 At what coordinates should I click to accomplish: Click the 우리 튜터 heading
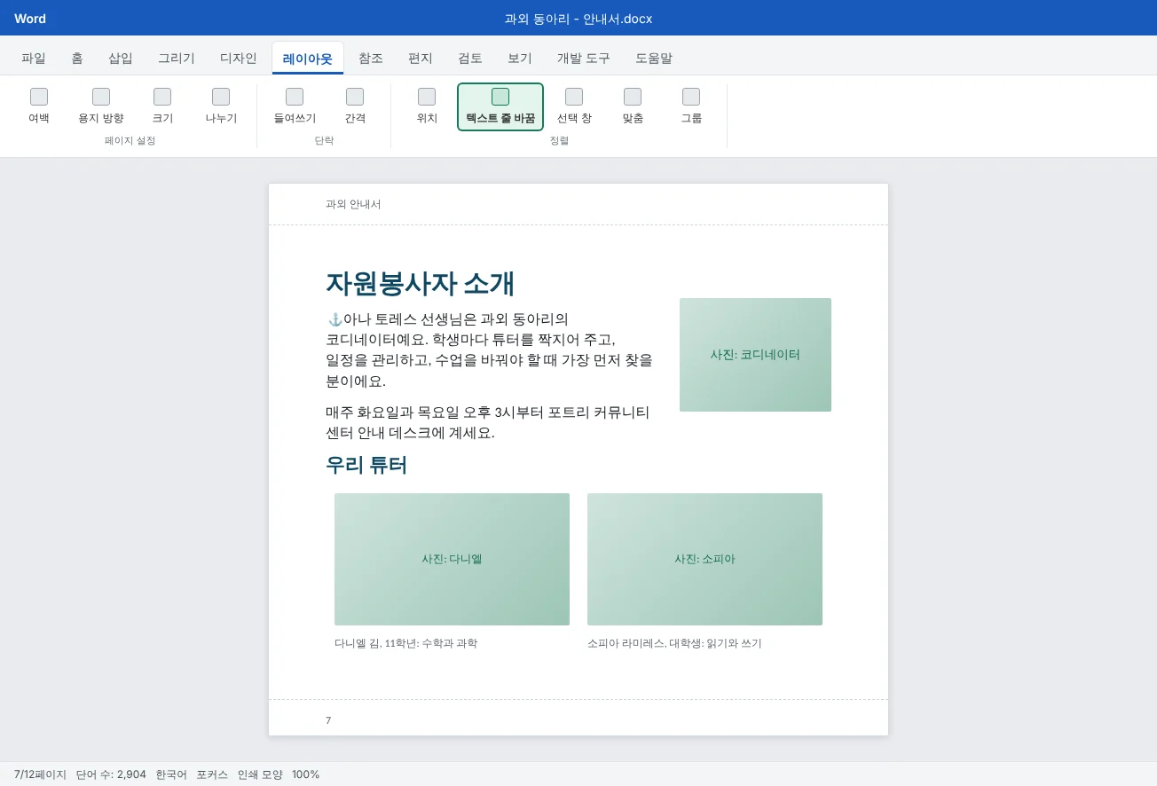pos(366,465)
